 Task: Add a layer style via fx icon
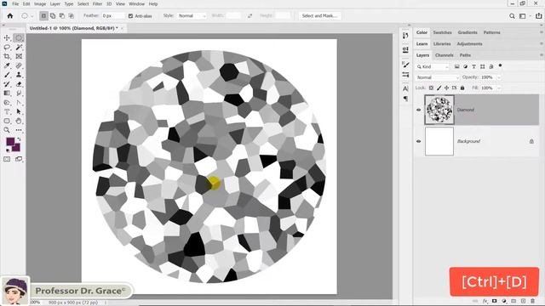click(485, 301)
